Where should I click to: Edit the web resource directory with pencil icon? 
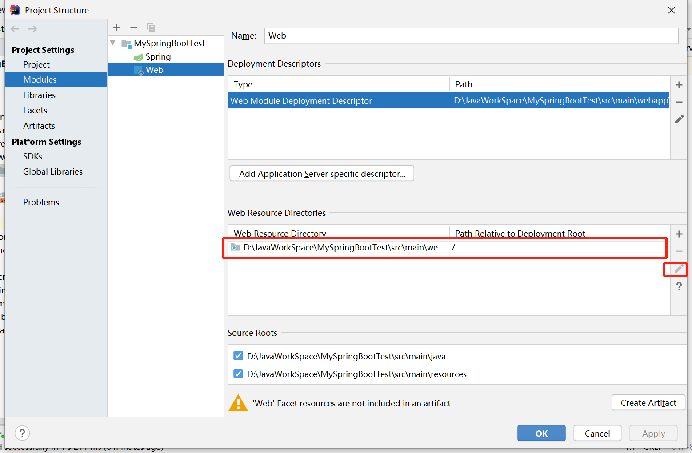(x=676, y=269)
